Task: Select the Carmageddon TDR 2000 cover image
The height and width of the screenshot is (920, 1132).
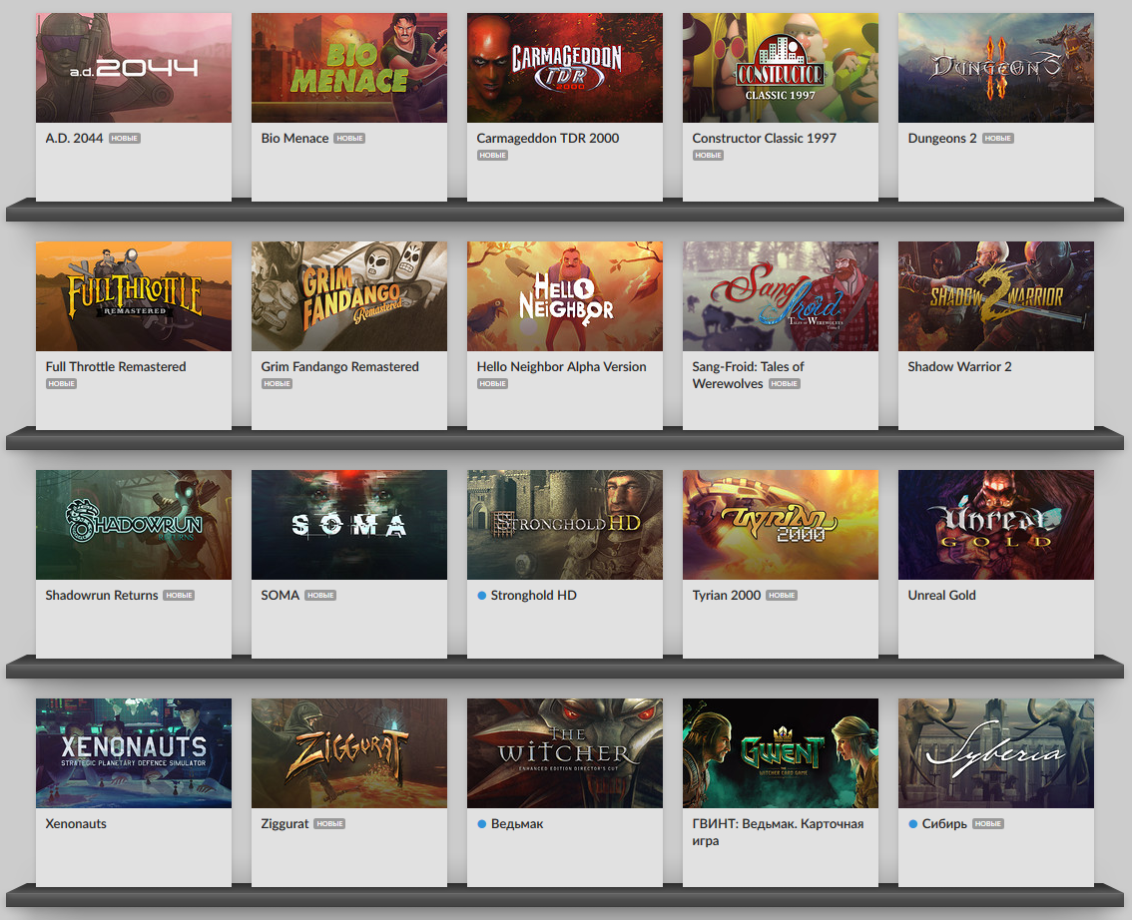Action: pyautogui.click(x=565, y=68)
